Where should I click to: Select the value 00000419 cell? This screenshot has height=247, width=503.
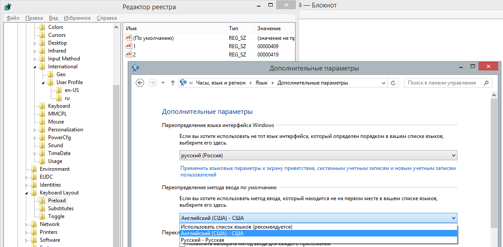click(267, 55)
